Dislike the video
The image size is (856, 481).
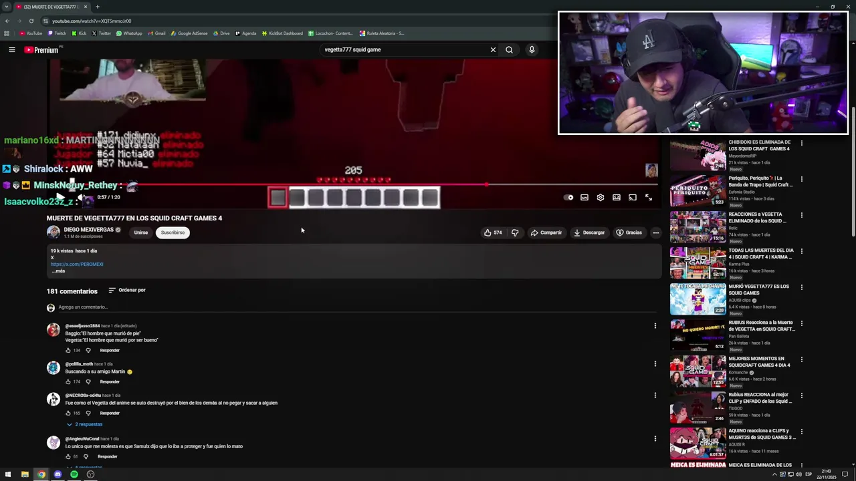pos(515,232)
